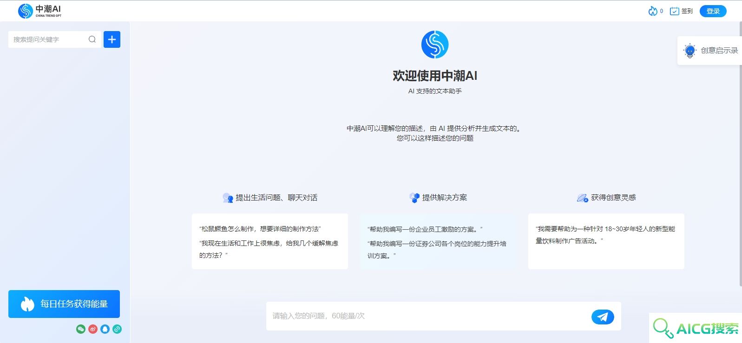Click the 登录 login button
Screen dimensions: 742x343
pyautogui.click(x=713, y=11)
